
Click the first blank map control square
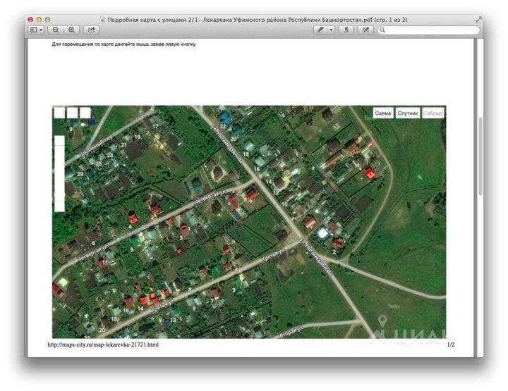(59, 112)
